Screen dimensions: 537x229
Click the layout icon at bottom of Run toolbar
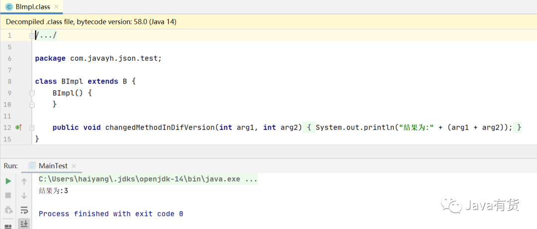pyautogui.click(x=8, y=226)
